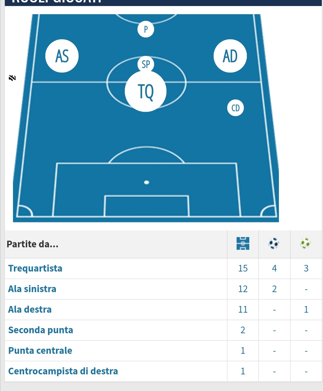Click the P central striker marker

[x=146, y=29]
